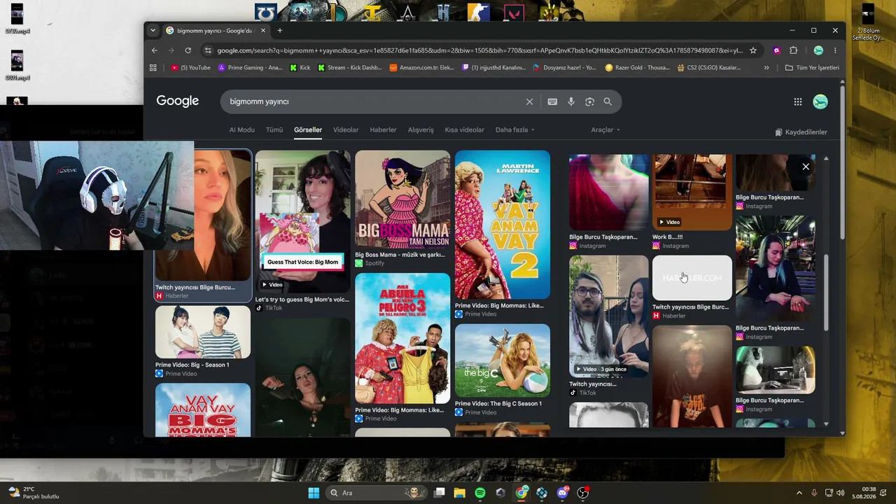
Task: Open the Araçlar tools dropdown
Action: 605,130
